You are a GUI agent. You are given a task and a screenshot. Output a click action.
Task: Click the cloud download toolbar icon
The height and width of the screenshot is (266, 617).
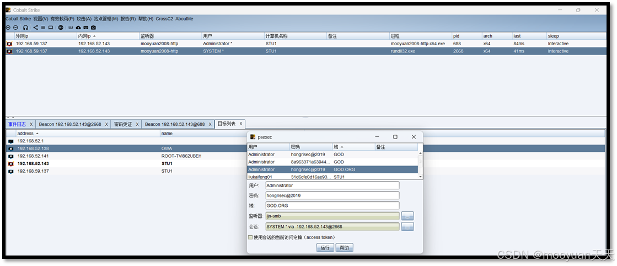[78, 28]
